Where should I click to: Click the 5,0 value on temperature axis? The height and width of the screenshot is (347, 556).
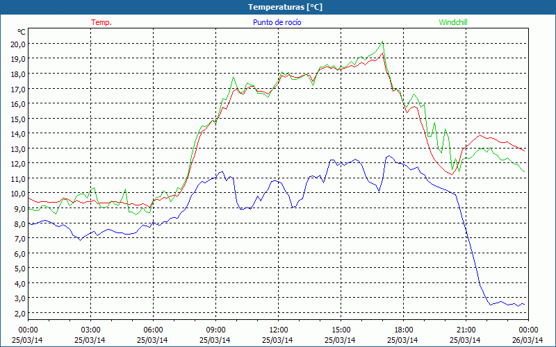(20, 269)
